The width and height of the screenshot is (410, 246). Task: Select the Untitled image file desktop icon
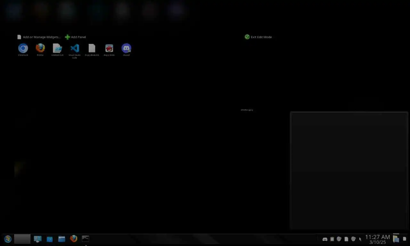[57, 48]
